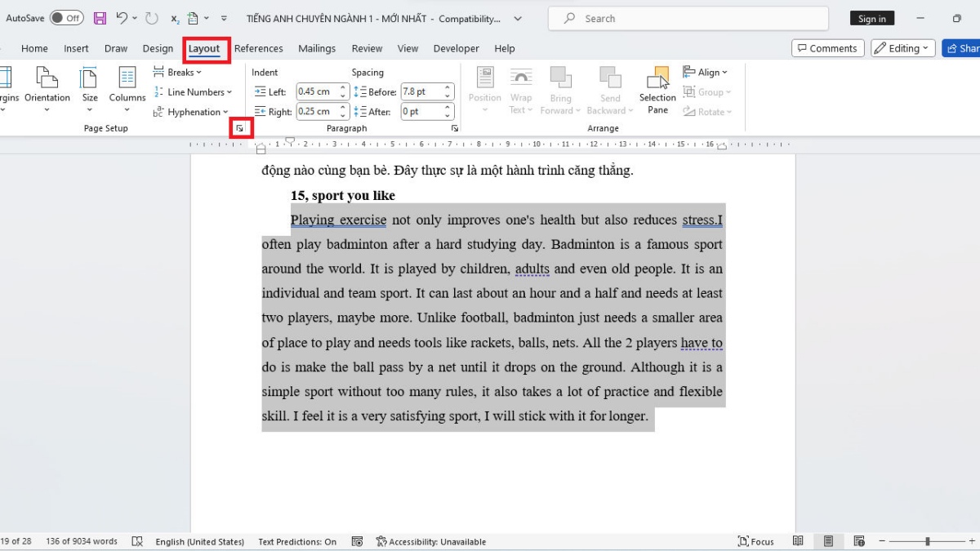Enable Focus mode in status bar
Image resolution: width=980 pixels, height=551 pixels.
point(755,541)
